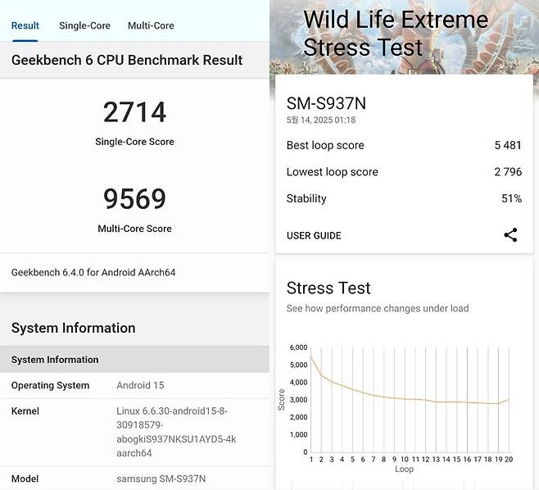Select the Android 15 value
Image resolution: width=539 pixels, height=490 pixels.
140,385
